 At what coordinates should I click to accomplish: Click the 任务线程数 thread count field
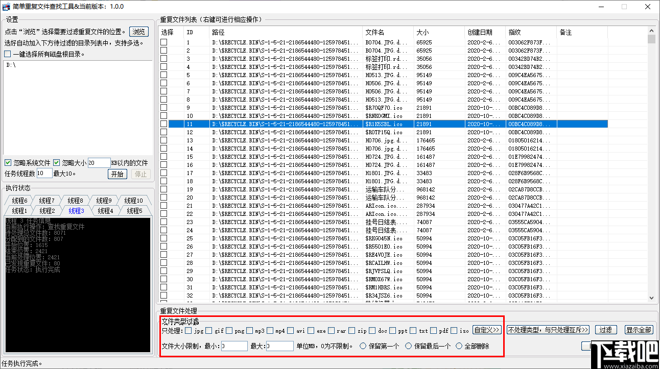coord(44,174)
